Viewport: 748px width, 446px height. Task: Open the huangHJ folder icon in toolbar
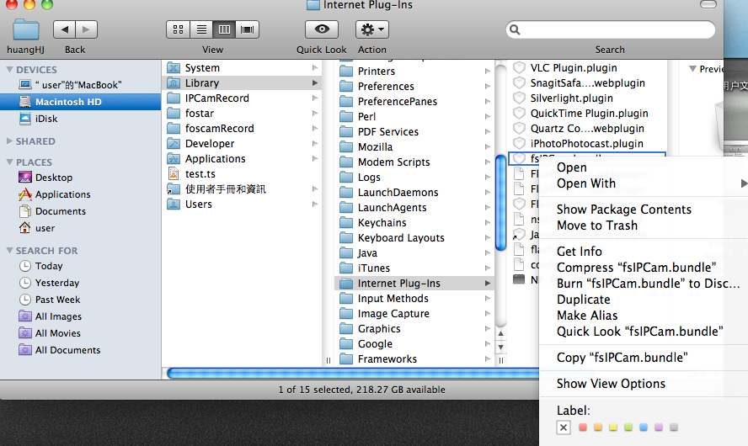[x=26, y=29]
